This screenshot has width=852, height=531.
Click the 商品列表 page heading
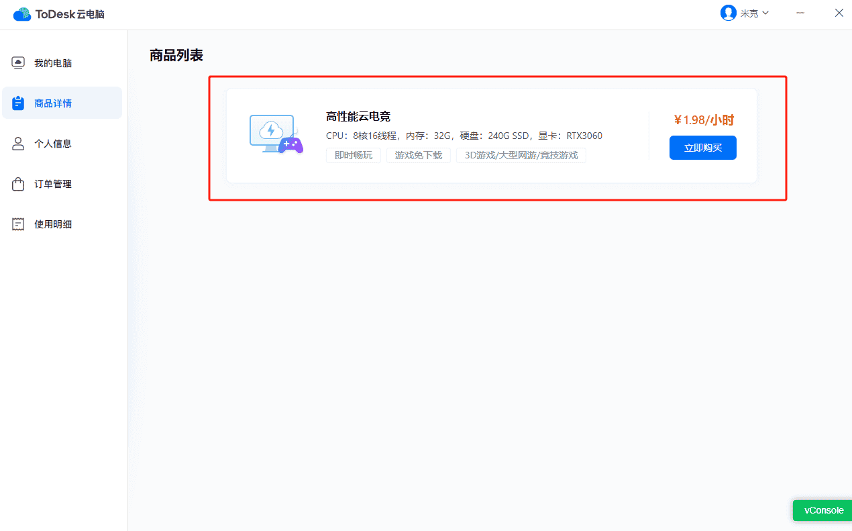click(x=174, y=54)
